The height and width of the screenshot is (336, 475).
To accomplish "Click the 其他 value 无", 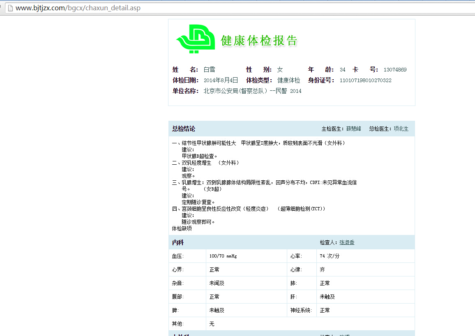I will point(212,324).
